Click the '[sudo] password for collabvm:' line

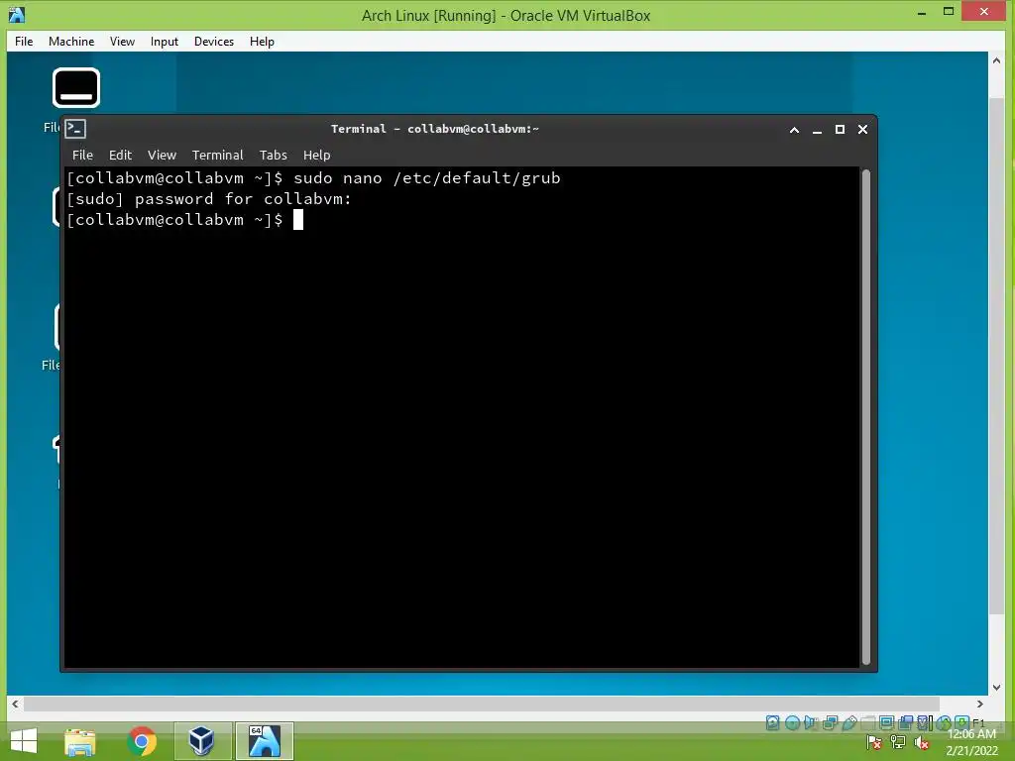(x=209, y=198)
